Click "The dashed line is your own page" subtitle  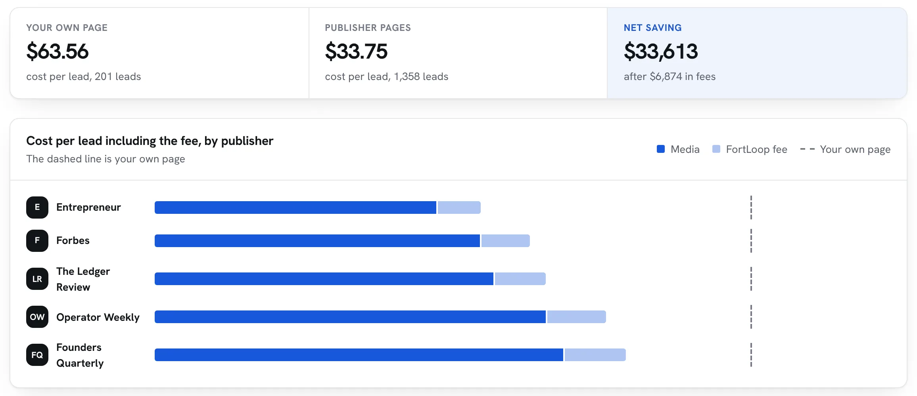pos(106,159)
